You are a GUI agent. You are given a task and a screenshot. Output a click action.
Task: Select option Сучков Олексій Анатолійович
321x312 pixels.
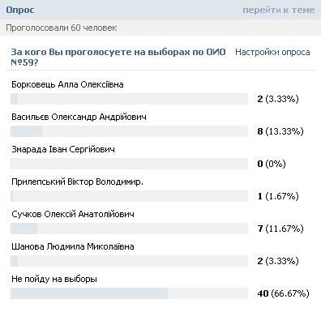73,214
